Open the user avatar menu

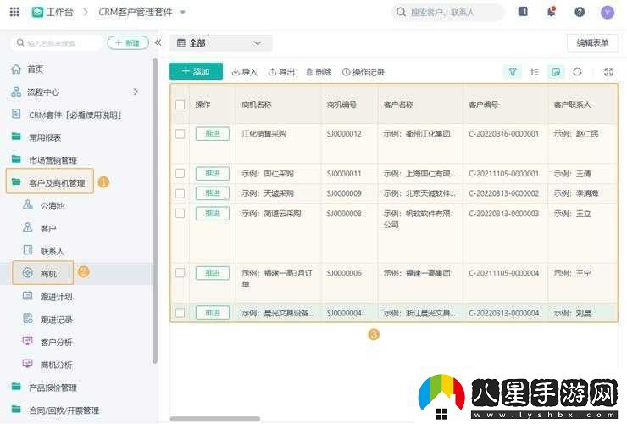[x=608, y=13]
